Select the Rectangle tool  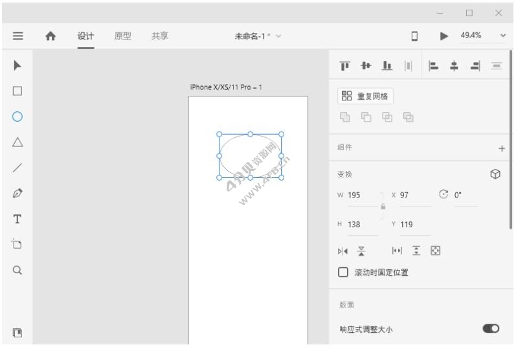click(17, 91)
